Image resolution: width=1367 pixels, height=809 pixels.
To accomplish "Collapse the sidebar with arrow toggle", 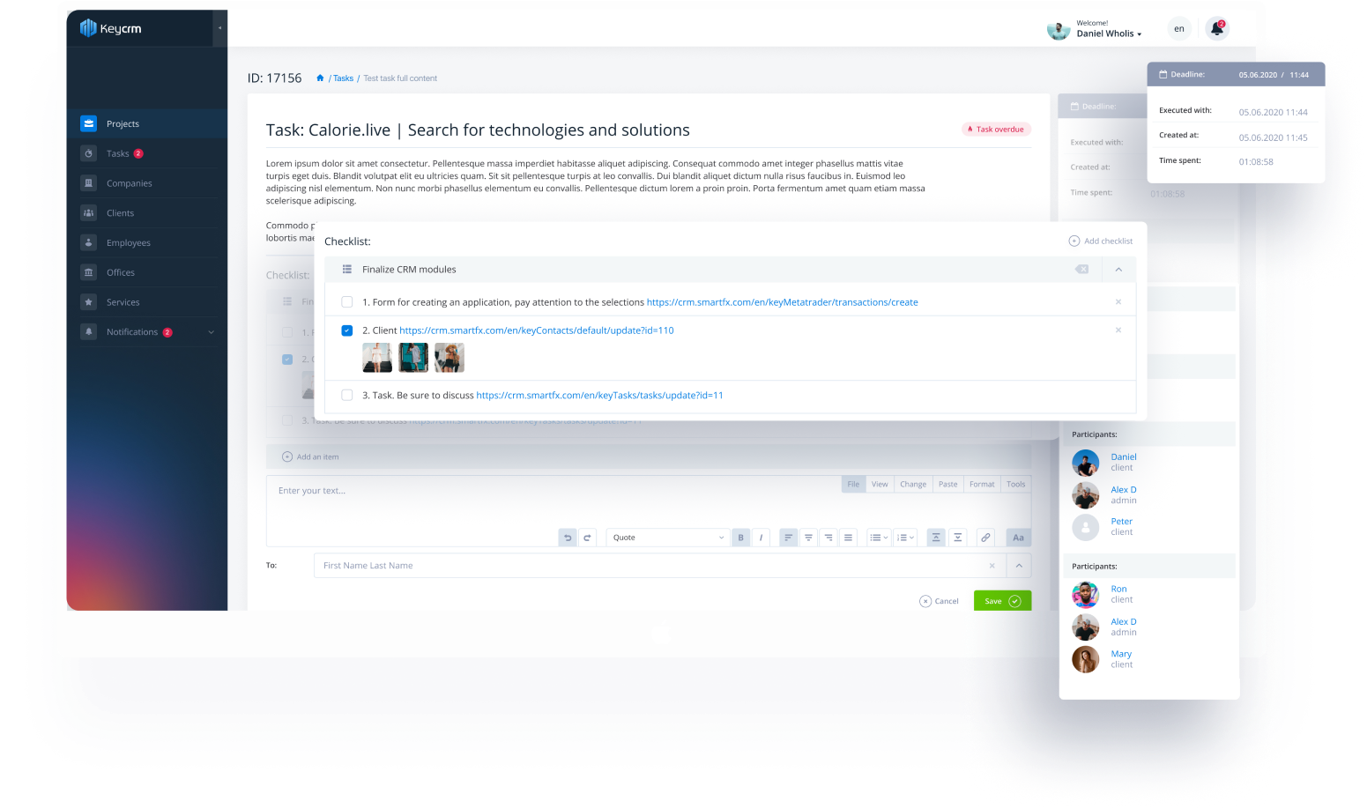I will coord(220,28).
